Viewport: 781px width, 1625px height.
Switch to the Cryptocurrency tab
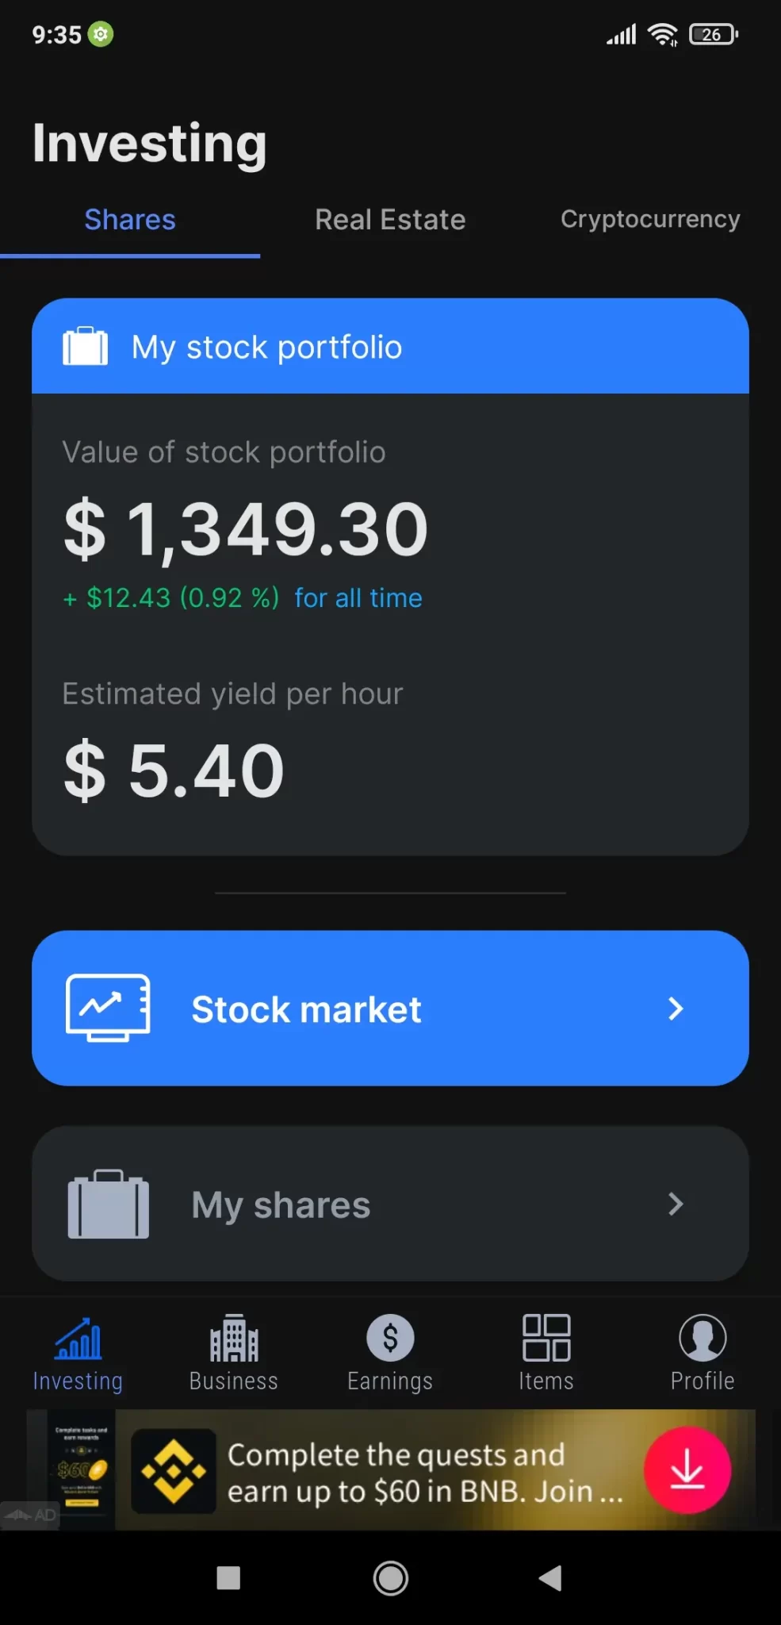tap(650, 219)
